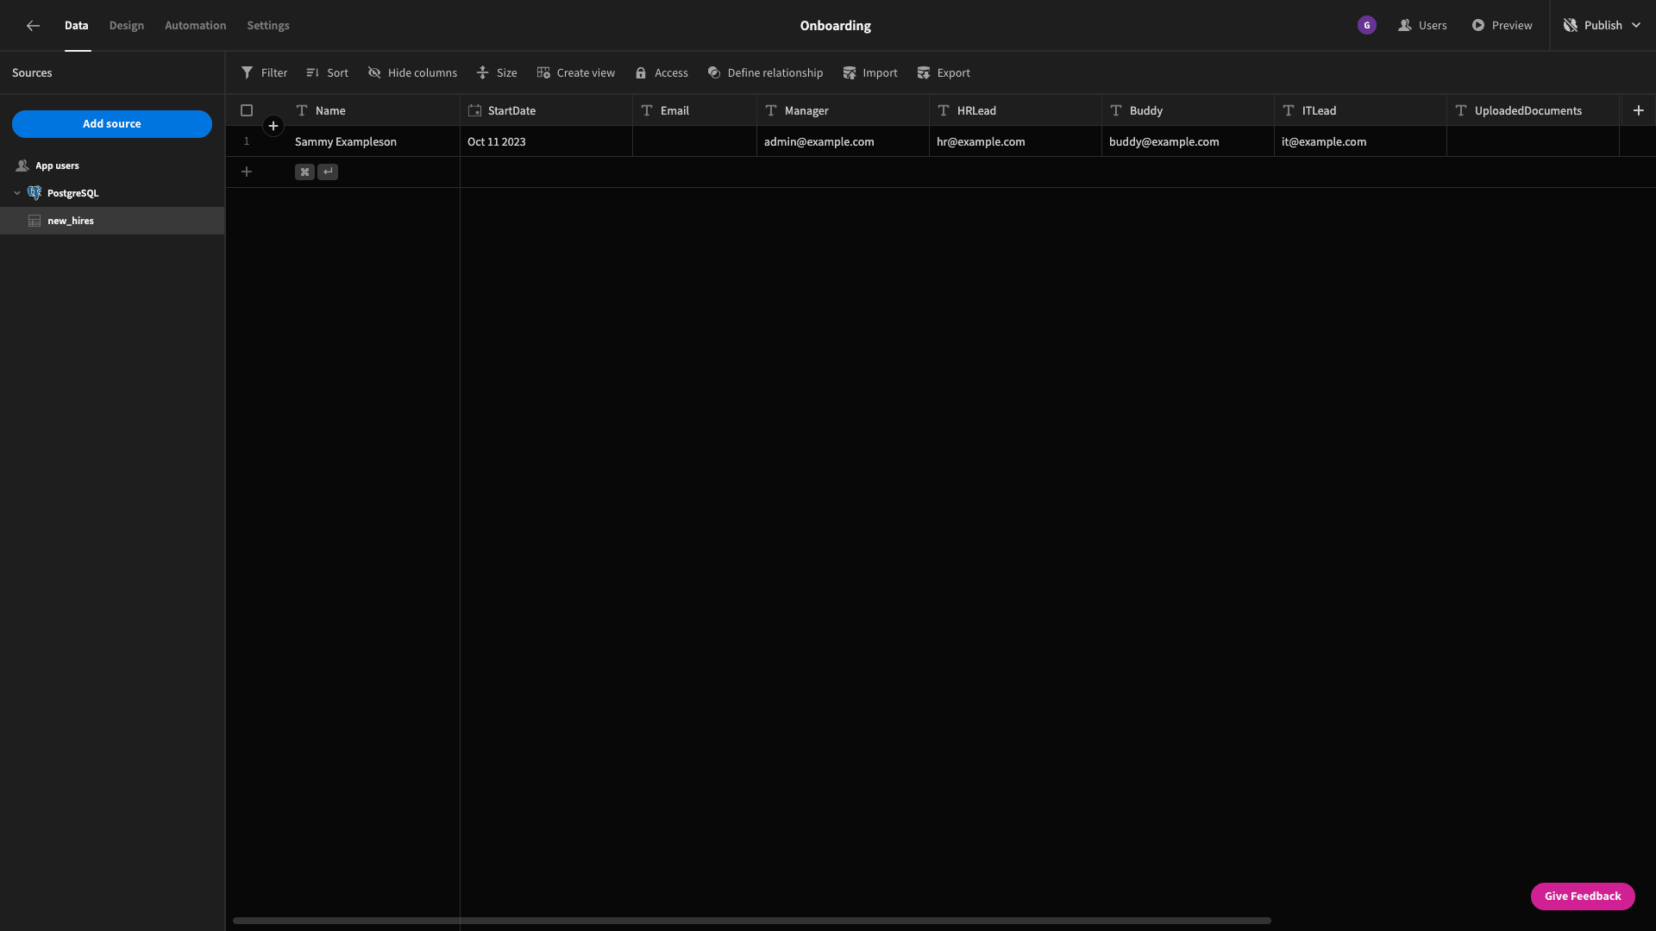Open the Data tab
Viewport: 1656px width, 931px height.
[x=77, y=26]
